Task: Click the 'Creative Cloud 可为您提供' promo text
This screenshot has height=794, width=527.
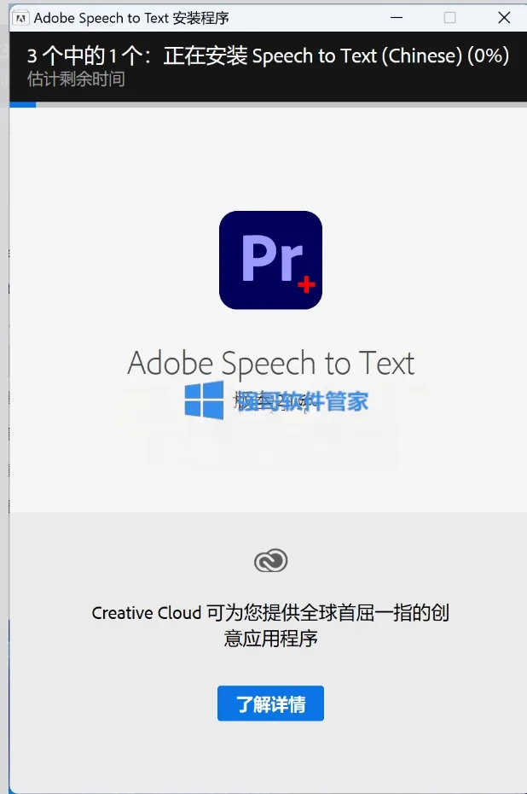Action: pyautogui.click(x=270, y=625)
